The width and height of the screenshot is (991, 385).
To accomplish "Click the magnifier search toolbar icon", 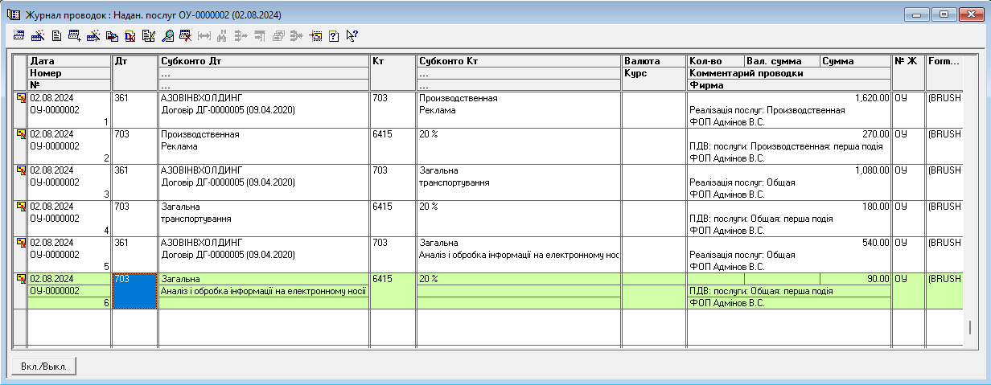I will tap(167, 35).
